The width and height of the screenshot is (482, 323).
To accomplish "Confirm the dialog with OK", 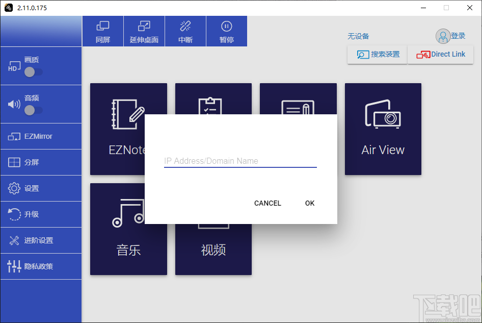I will [309, 203].
